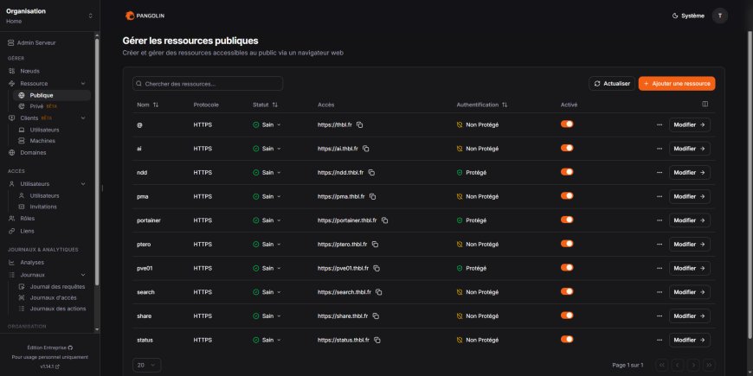The height and width of the screenshot is (376, 753).
Task: Copy the search.thbl.fr link
Action: (379, 292)
